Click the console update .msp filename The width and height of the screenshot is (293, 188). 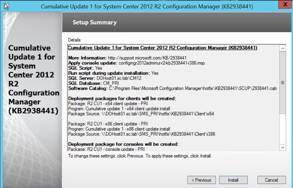(162, 63)
